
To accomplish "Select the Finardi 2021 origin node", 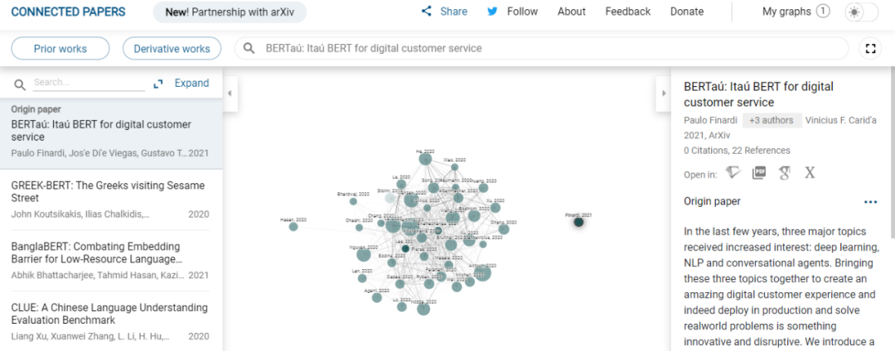I will (x=578, y=222).
